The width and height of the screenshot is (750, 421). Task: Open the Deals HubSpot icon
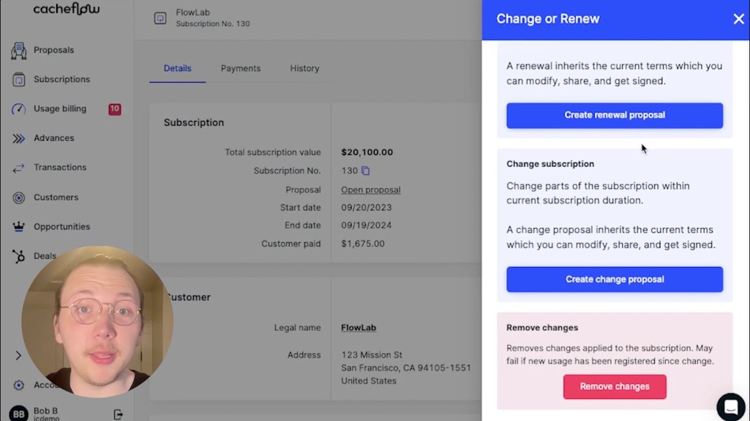[x=19, y=256]
